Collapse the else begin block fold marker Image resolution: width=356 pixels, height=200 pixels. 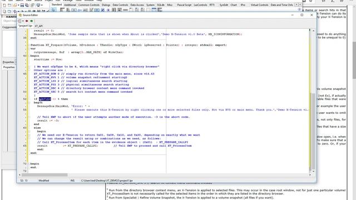point(29,131)
